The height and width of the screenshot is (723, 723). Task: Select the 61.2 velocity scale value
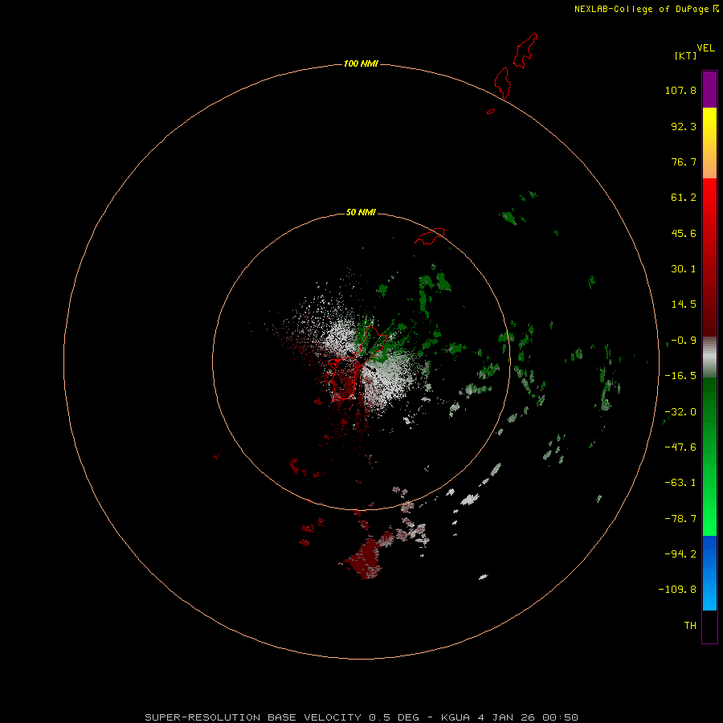[x=684, y=198]
